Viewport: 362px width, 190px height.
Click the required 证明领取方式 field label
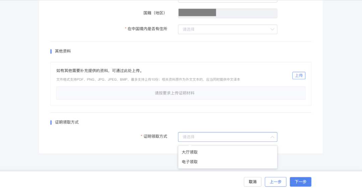coord(155,136)
